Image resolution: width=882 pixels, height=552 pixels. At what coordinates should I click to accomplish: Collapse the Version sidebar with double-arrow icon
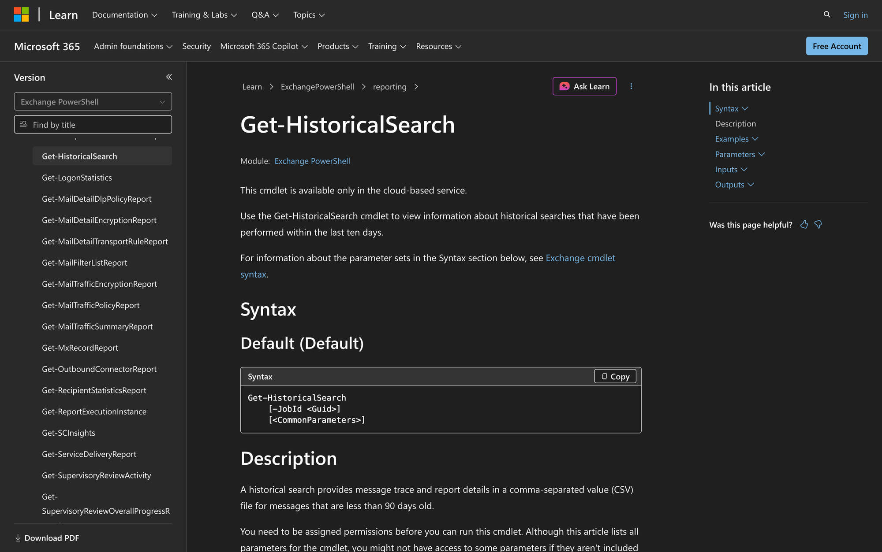(x=169, y=77)
